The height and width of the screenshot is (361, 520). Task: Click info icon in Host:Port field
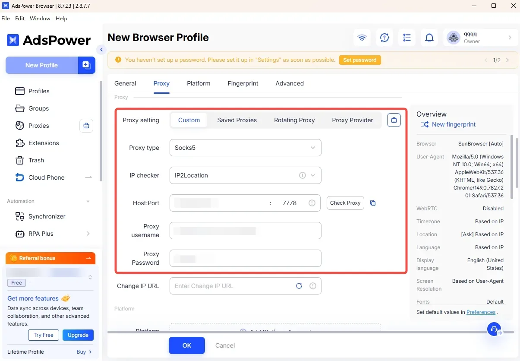tap(312, 203)
